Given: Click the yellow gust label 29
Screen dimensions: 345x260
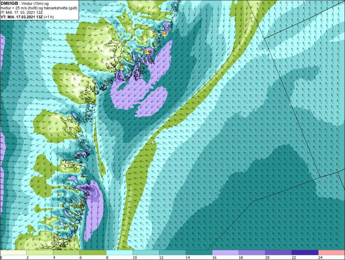Looking at the screenshot, I should [147, 51].
